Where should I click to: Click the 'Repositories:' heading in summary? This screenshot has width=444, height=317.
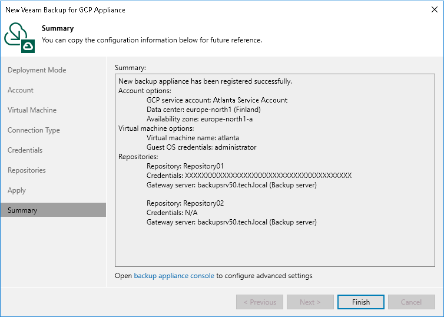(x=138, y=157)
